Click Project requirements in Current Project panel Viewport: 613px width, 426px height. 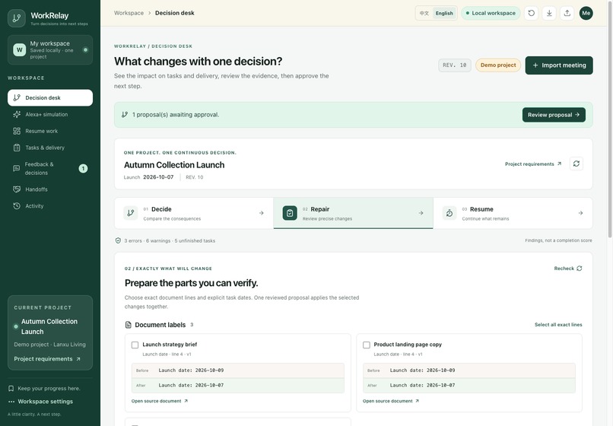47,359
